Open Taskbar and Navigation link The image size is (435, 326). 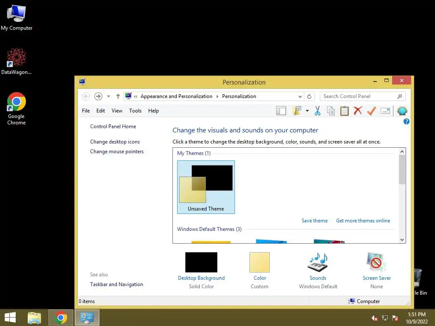(x=116, y=284)
